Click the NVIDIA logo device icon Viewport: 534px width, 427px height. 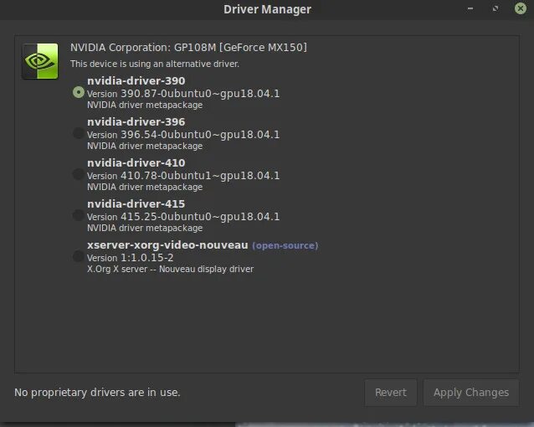tap(40, 61)
